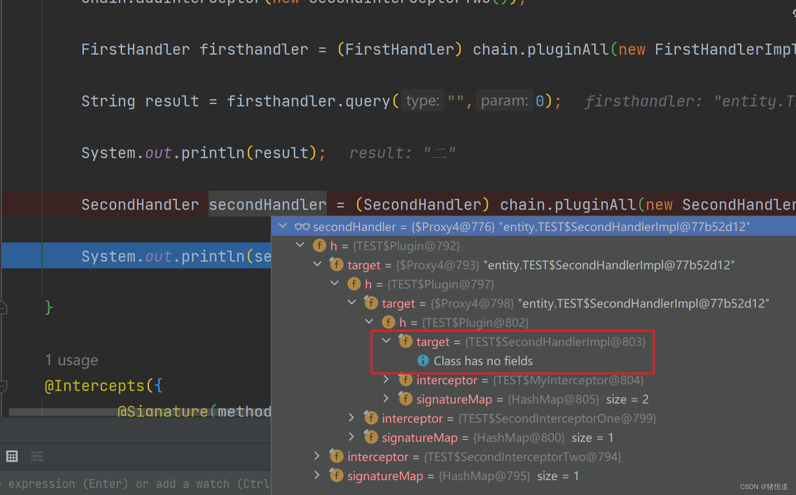The height and width of the screenshot is (495, 796).
Task: Expand signatureMap = {HashMap@800} node
Action: coord(352,437)
